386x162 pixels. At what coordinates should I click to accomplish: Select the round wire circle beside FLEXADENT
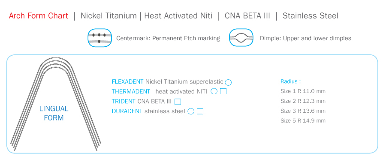[228, 82]
